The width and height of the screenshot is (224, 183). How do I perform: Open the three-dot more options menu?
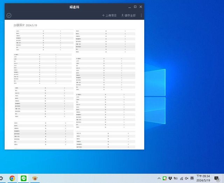(x=141, y=15)
